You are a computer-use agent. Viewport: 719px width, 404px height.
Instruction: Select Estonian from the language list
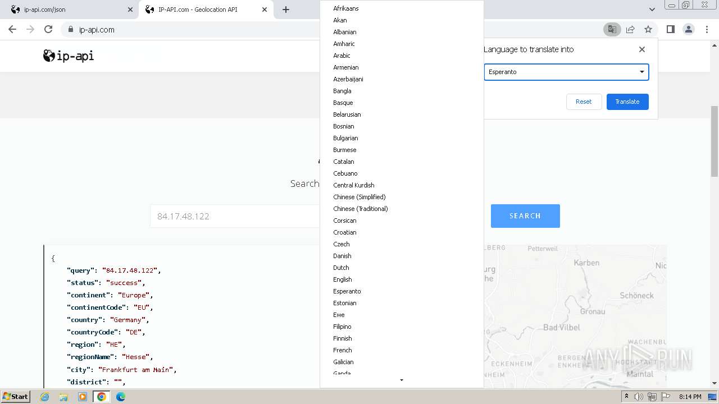tap(402, 303)
